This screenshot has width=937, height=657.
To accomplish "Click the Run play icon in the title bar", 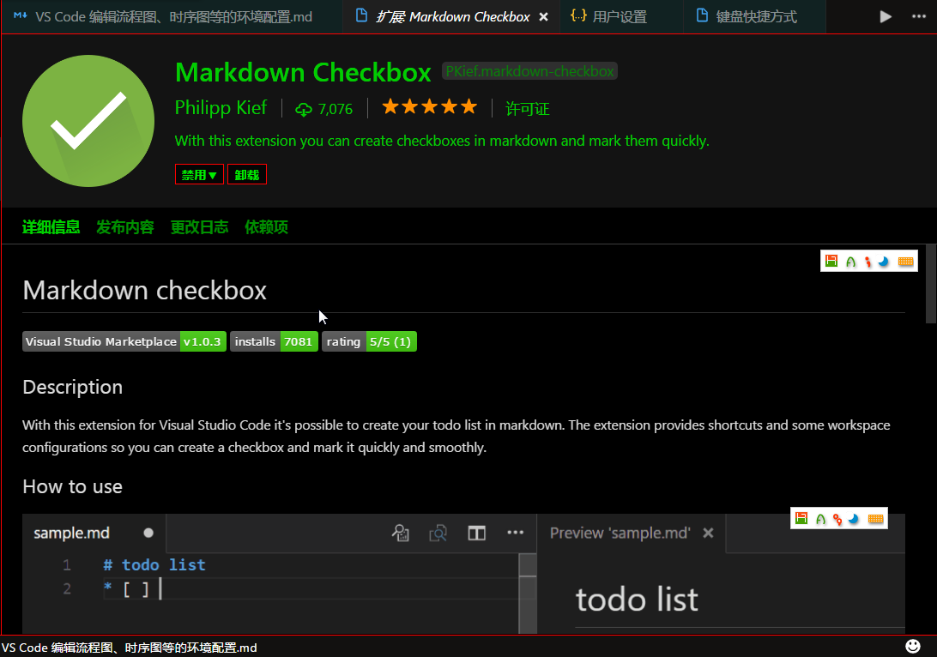I will coord(886,16).
